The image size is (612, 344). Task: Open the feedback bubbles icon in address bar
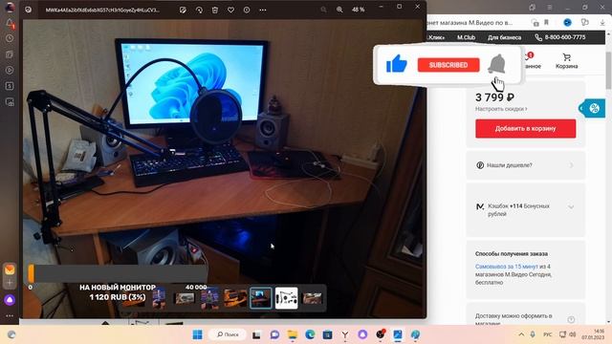click(x=584, y=22)
